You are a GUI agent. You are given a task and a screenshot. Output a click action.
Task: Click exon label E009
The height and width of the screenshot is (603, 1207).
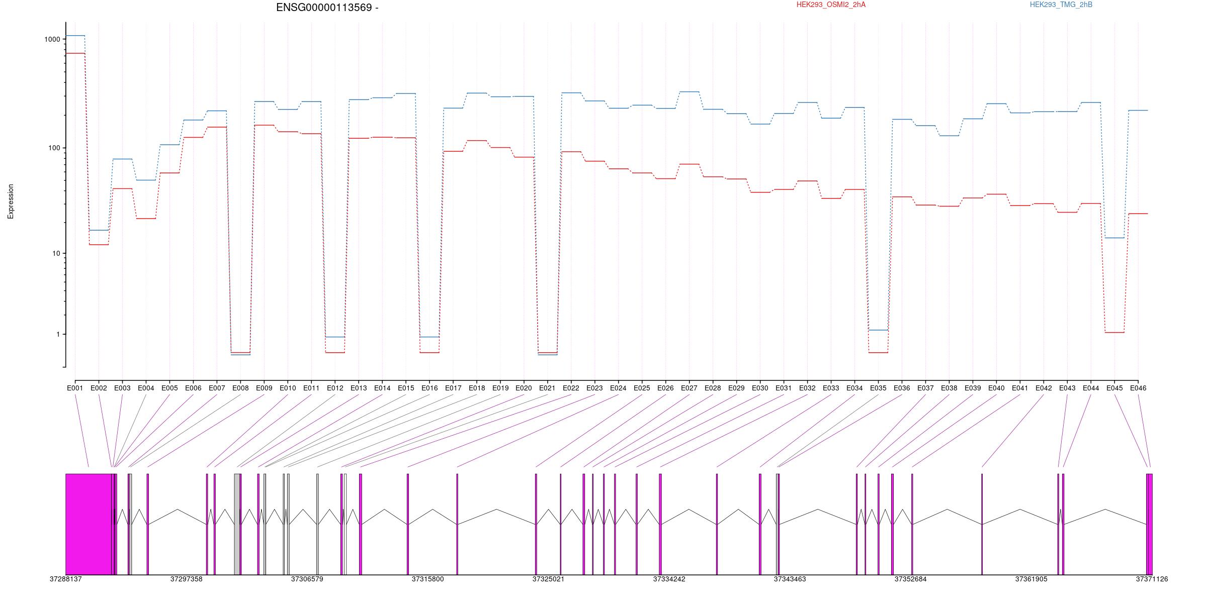264,388
